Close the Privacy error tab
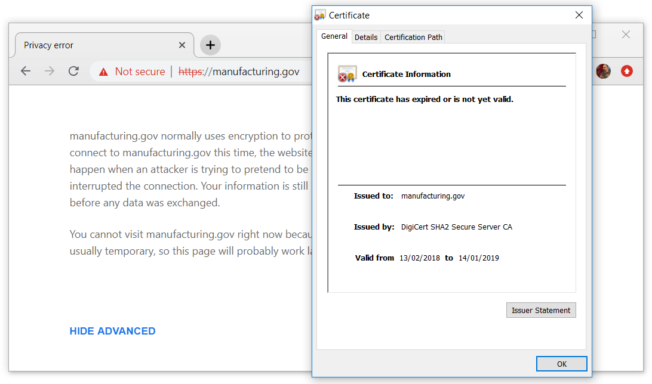 tap(182, 45)
